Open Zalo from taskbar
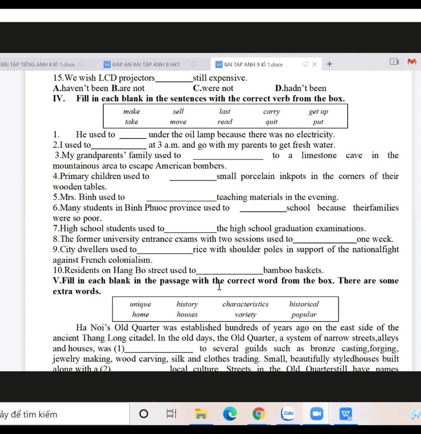Viewport: 421px width, 434px height. click(x=288, y=413)
